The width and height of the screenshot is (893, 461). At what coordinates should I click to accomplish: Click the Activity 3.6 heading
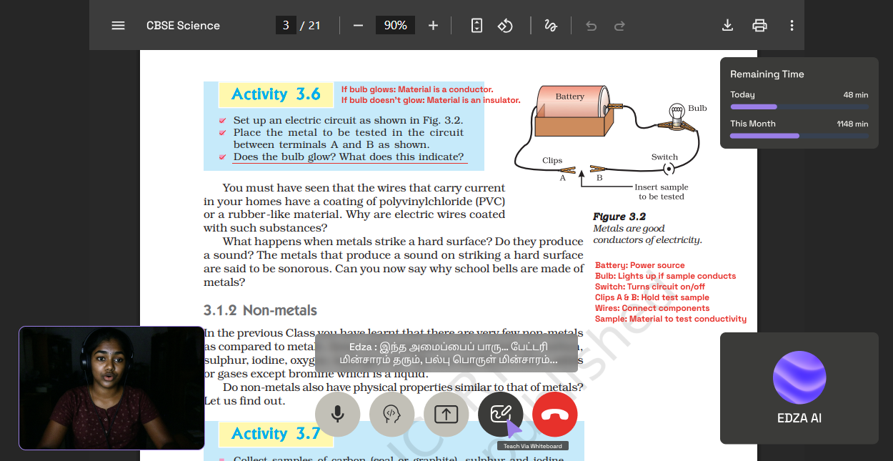pos(276,94)
